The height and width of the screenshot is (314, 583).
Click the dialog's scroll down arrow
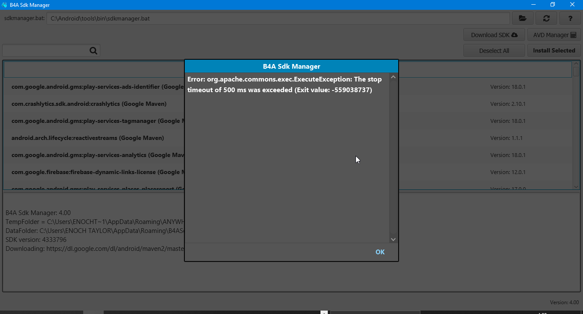[393, 239]
